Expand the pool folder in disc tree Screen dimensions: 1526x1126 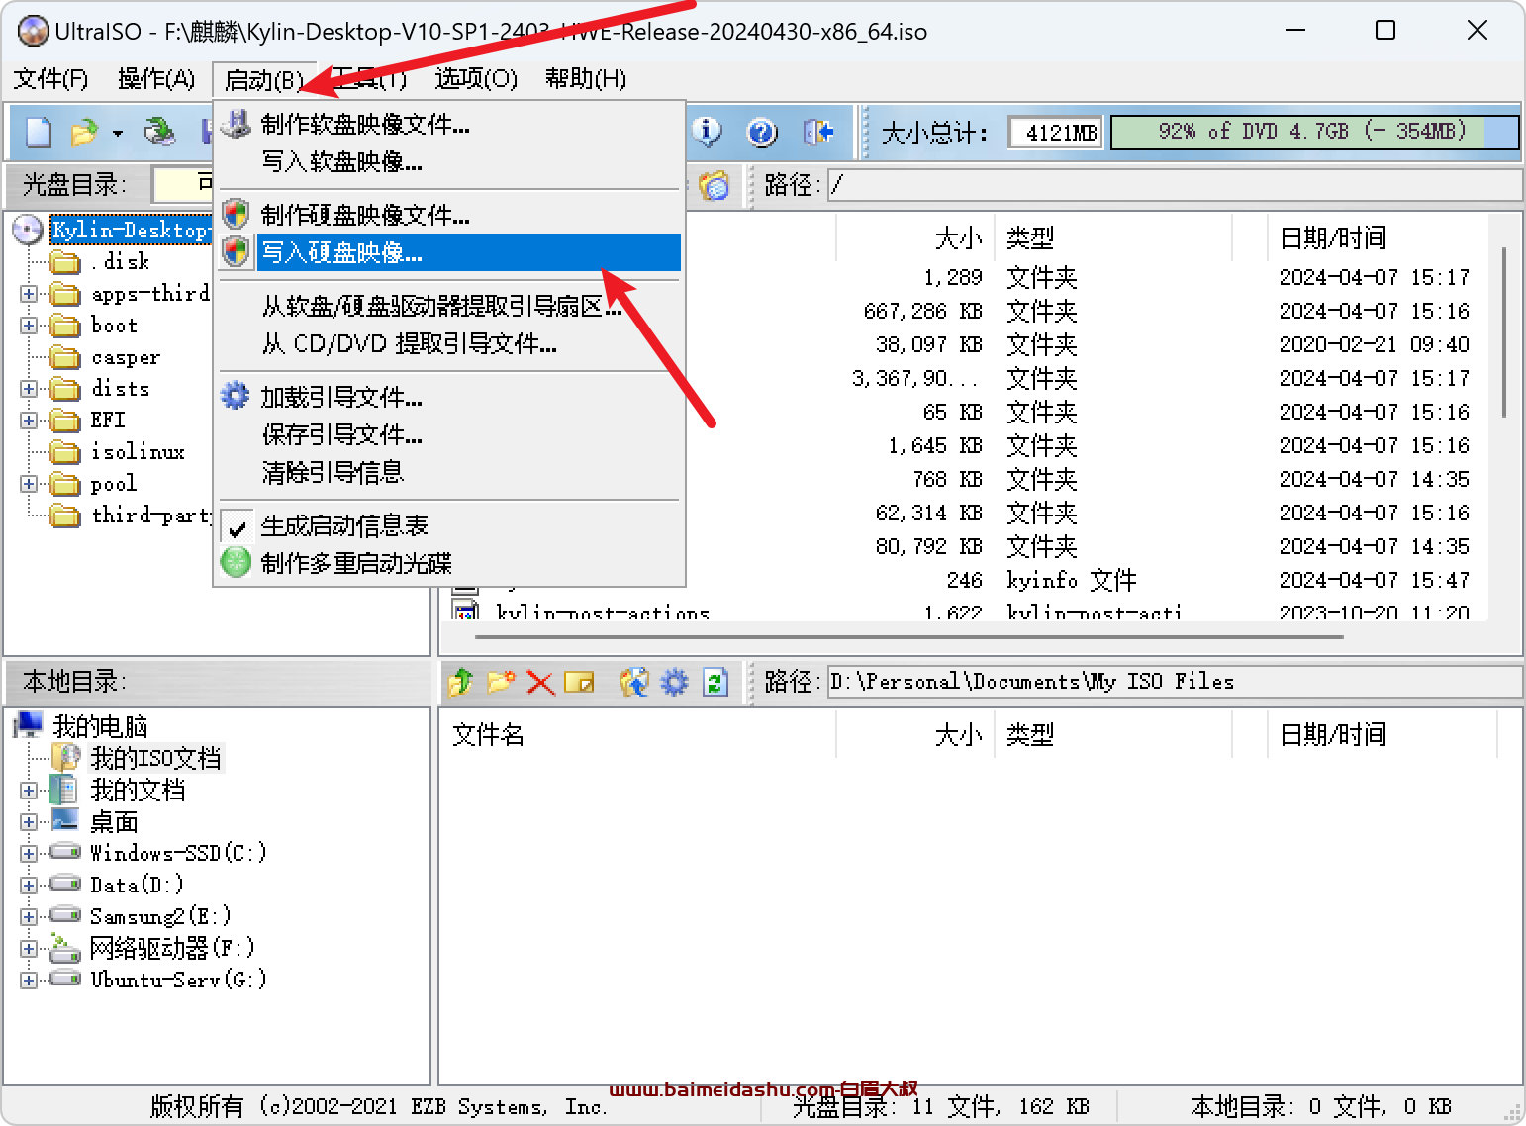[29, 484]
